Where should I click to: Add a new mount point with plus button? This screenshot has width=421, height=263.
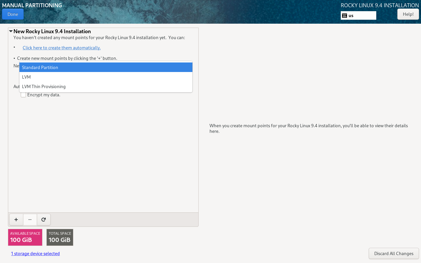point(16,220)
